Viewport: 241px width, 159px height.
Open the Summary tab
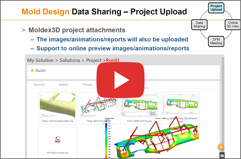[x=39, y=85]
